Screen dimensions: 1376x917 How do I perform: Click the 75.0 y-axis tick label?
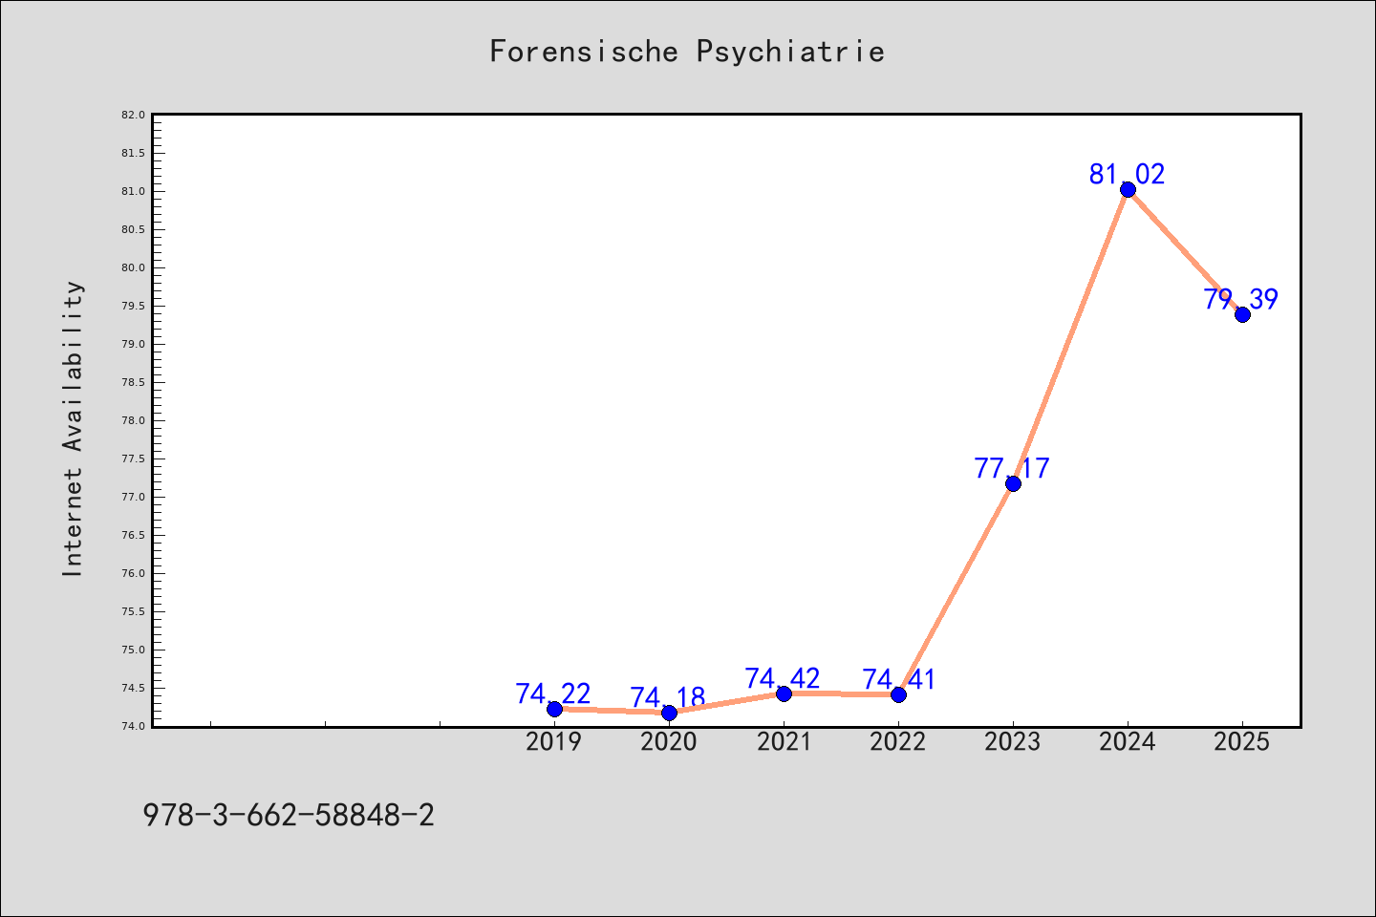click(x=134, y=650)
